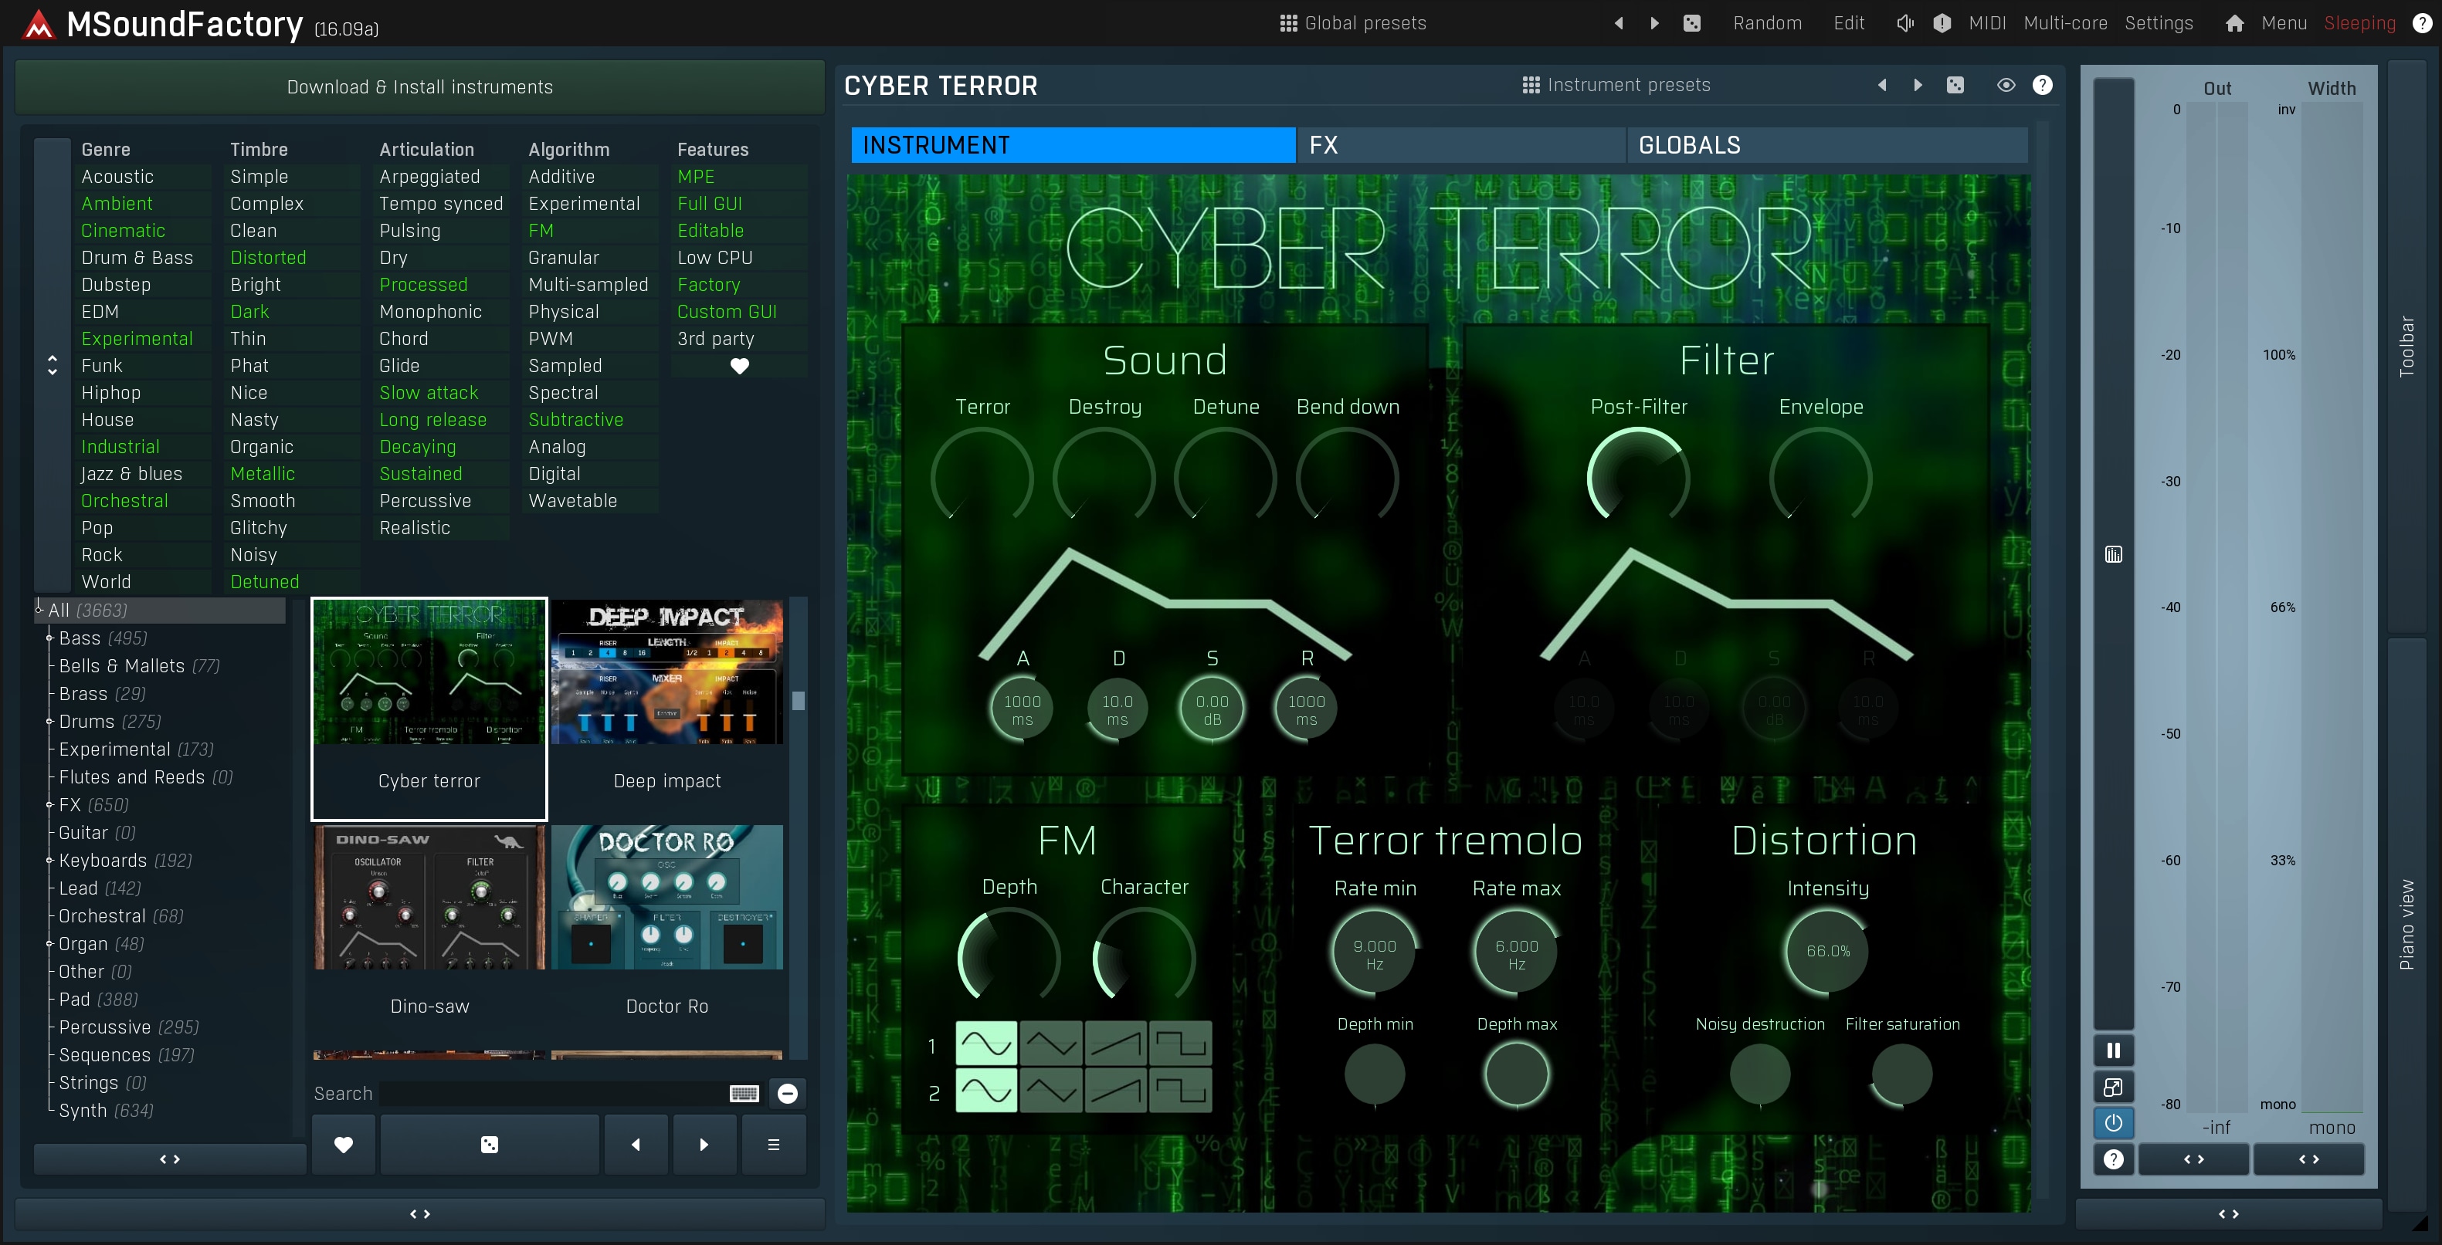The image size is (2442, 1245).
Task: Select previous instrument preset arrow
Action: [x=1882, y=84]
